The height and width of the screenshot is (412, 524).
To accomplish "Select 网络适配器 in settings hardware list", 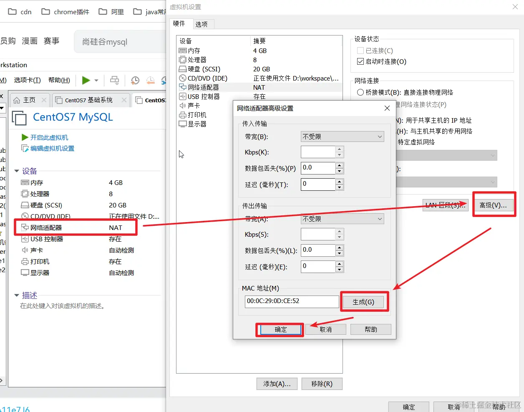I will point(259,88).
